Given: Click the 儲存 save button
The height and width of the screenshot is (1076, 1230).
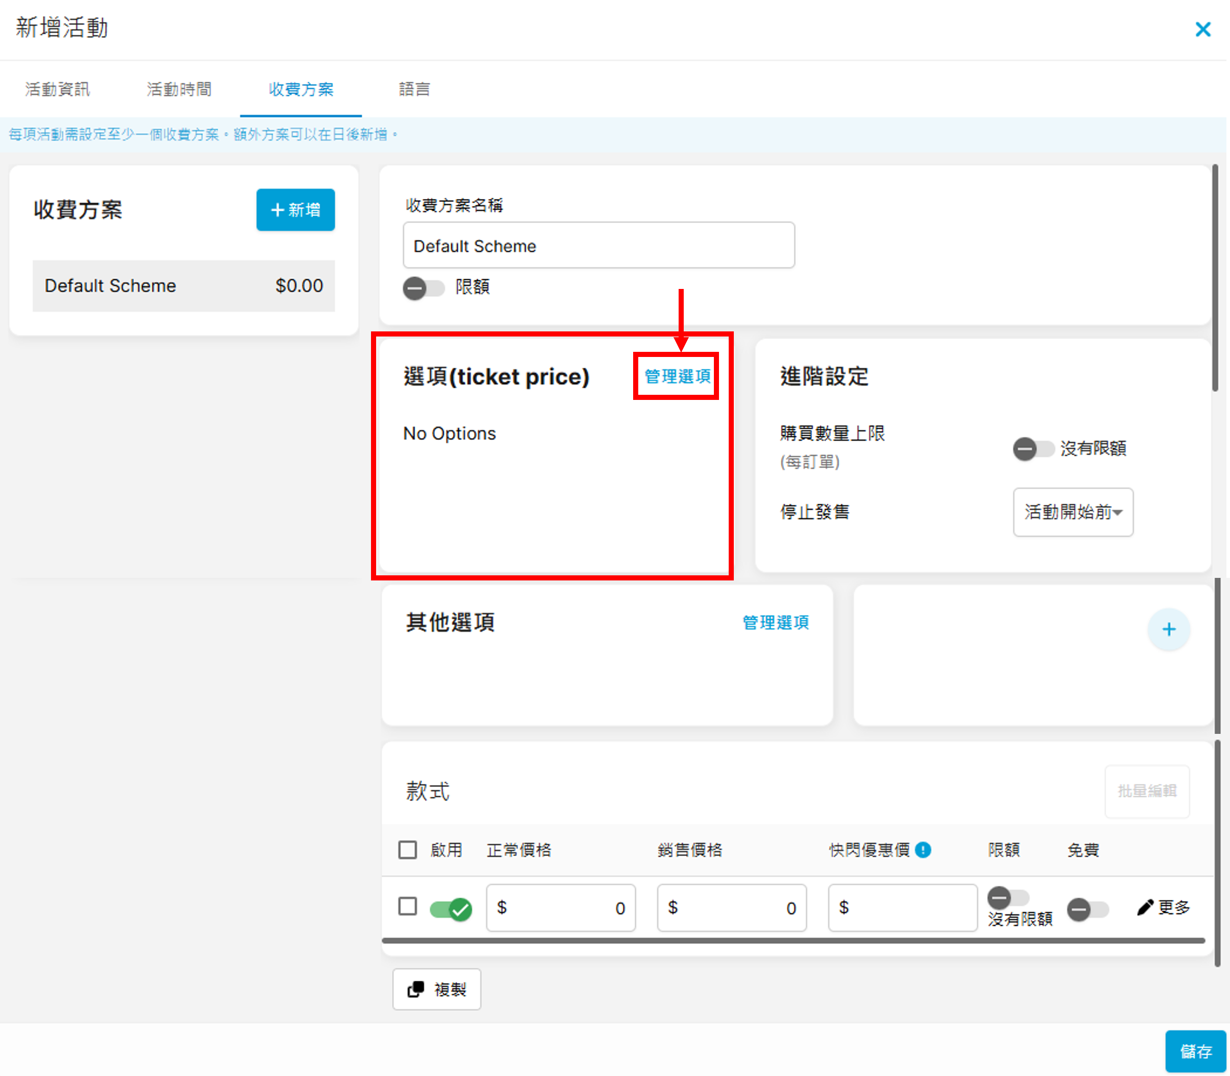Looking at the screenshot, I should [x=1195, y=1051].
